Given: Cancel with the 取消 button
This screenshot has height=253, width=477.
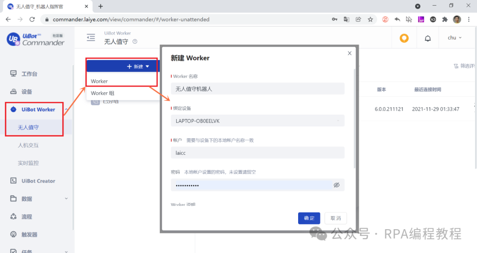Looking at the screenshot, I should [x=336, y=218].
